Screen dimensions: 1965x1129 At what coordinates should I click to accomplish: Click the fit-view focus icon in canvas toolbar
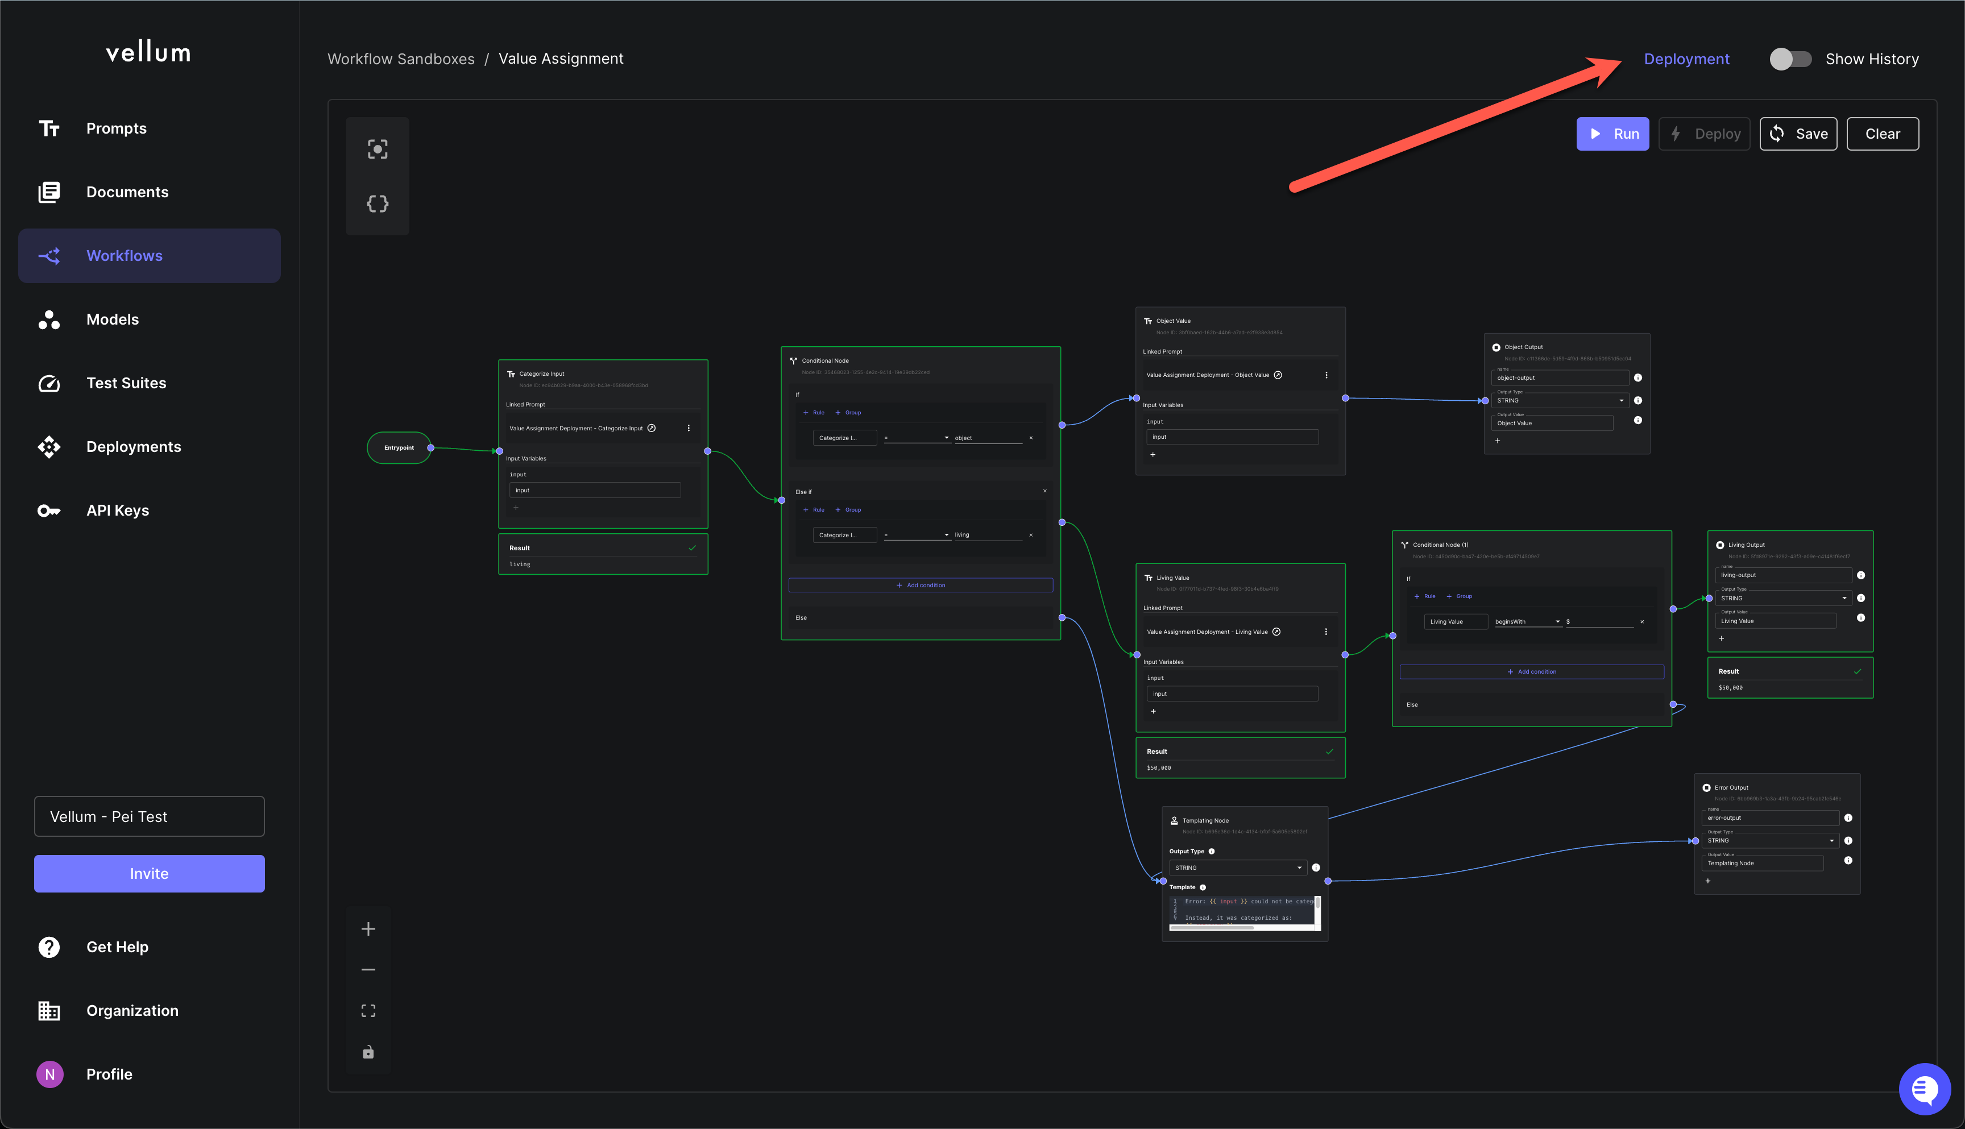tap(378, 150)
